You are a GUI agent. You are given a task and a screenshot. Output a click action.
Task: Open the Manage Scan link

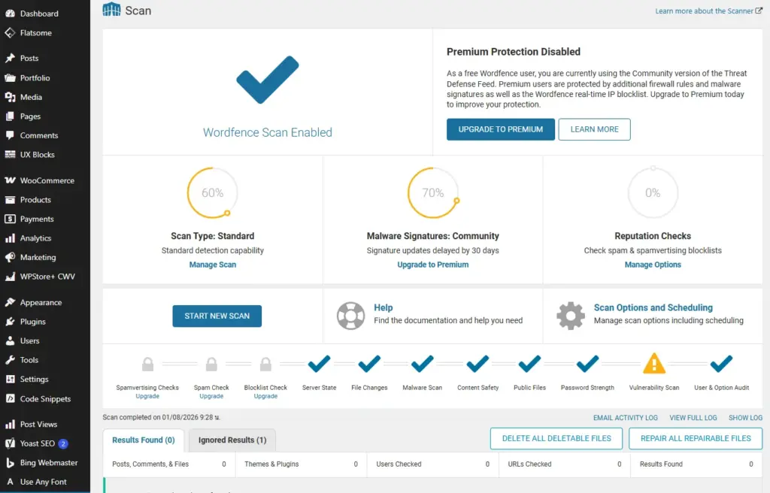213,265
